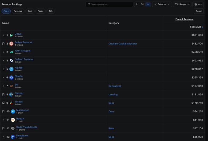Open the RWA category link
Image resolution: width=208 pixels, height=141 pixels.
[x=111, y=128]
